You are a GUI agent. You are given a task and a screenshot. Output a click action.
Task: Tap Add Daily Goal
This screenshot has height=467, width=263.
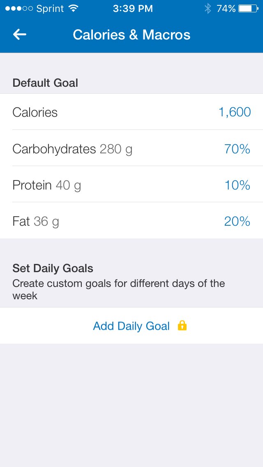pyautogui.click(x=131, y=326)
